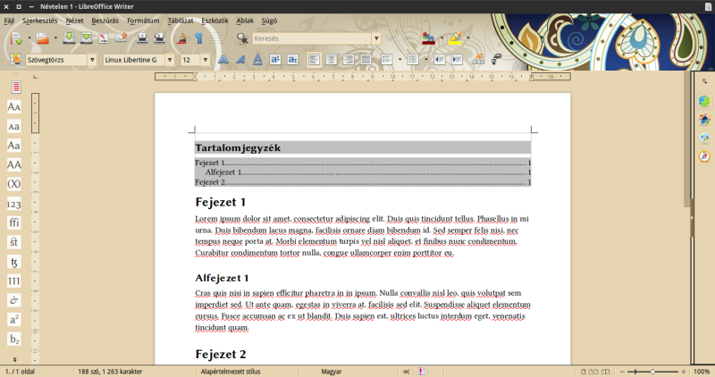Open bullet style dropdown arrow

pyautogui.click(x=426, y=60)
